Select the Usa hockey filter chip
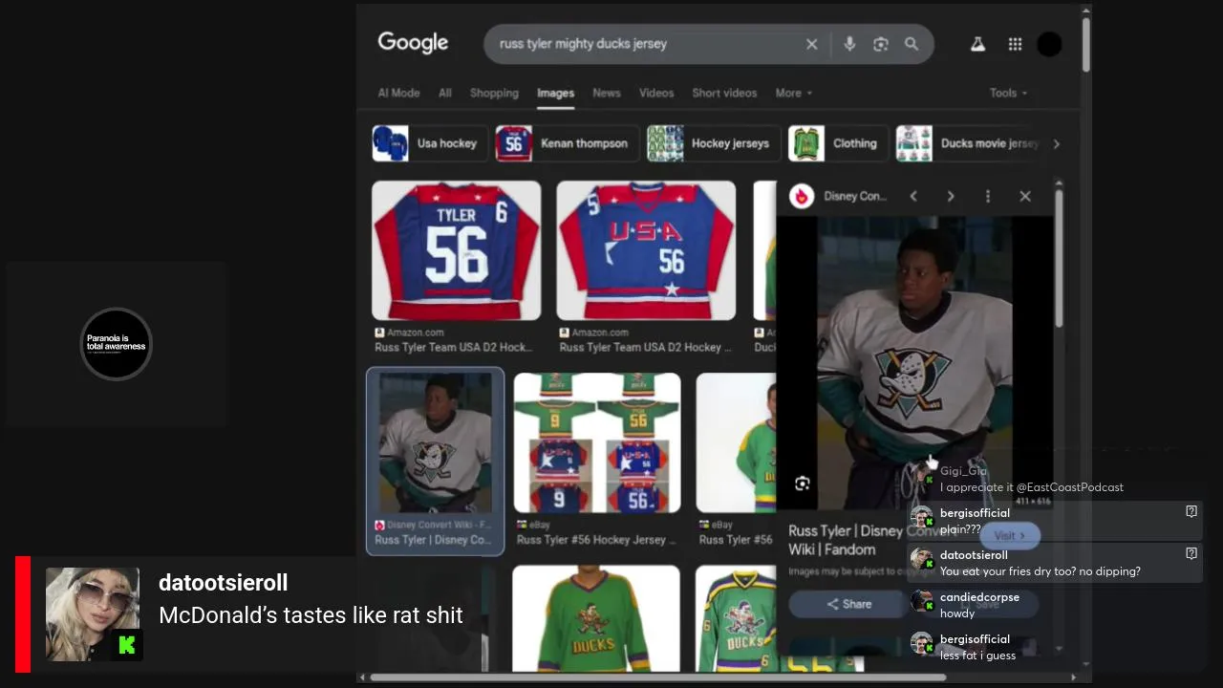 429,143
